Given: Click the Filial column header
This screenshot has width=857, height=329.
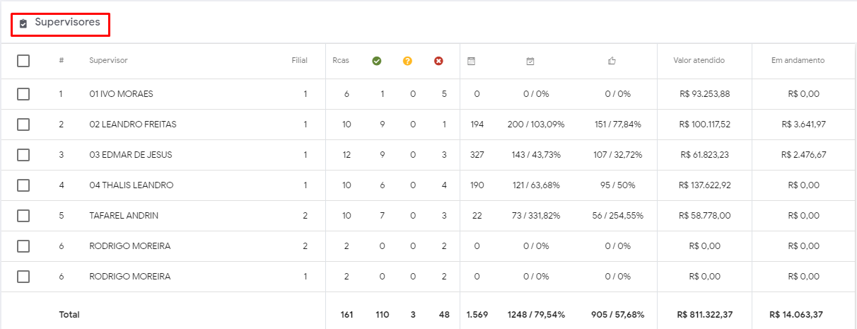Looking at the screenshot, I should click(x=299, y=61).
